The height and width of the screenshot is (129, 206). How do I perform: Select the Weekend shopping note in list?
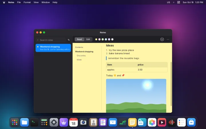pos(53,48)
